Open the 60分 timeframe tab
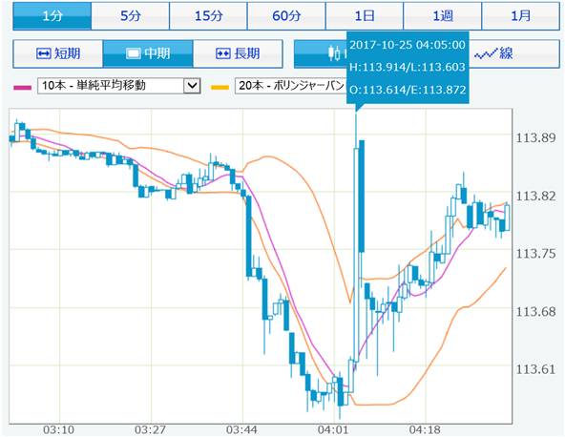Viewport: 565px width, 437px height. [286, 16]
